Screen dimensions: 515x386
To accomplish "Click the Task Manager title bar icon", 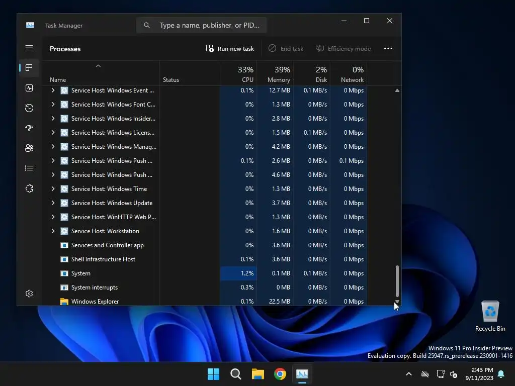I will click(30, 25).
